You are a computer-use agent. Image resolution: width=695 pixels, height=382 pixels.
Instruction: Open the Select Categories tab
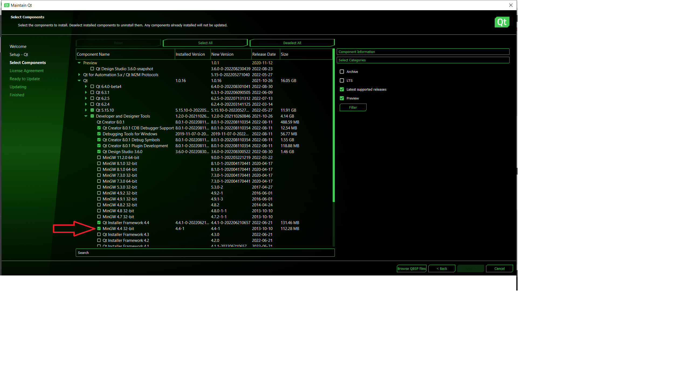point(423,60)
